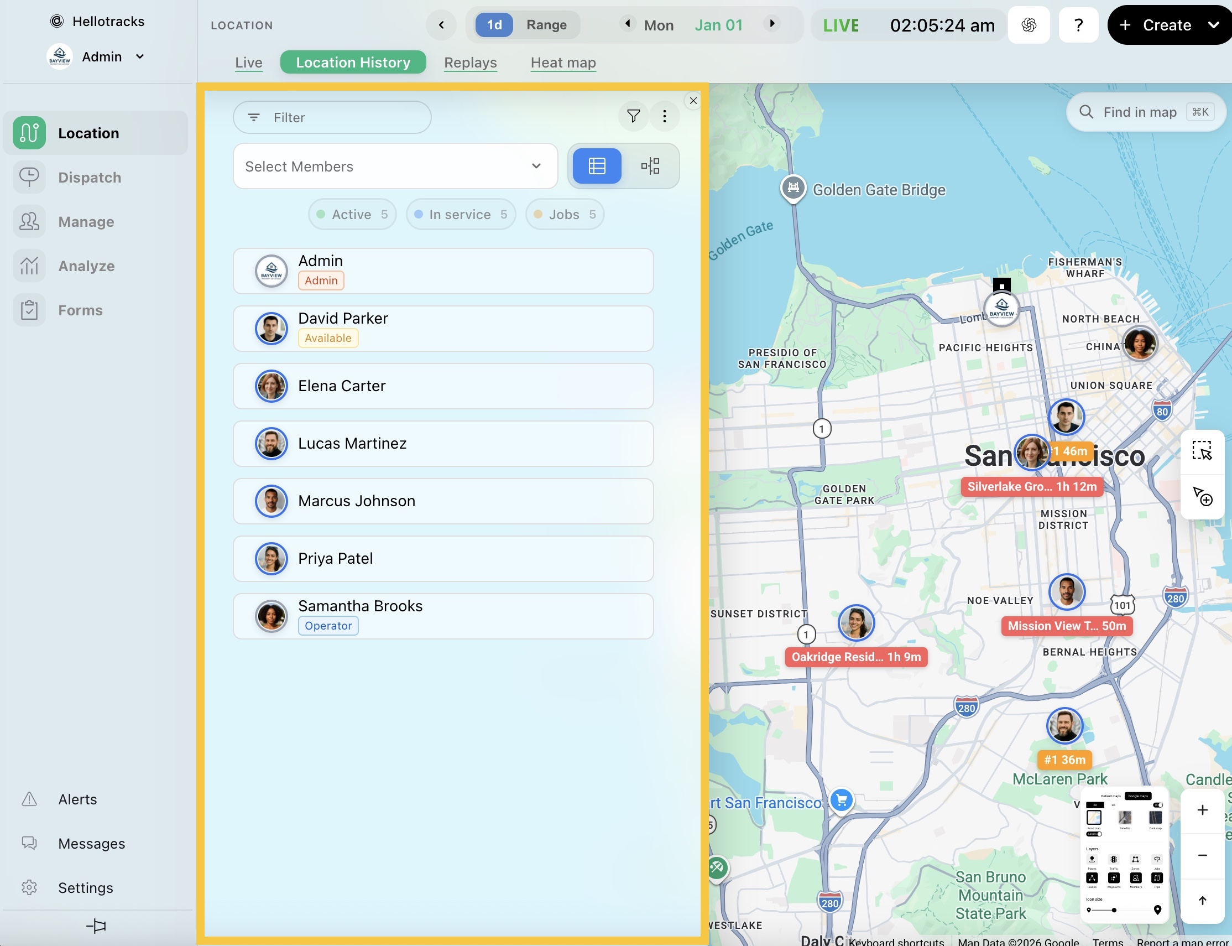Select the Range time mode button
The height and width of the screenshot is (946, 1232).
coord(546,25)
